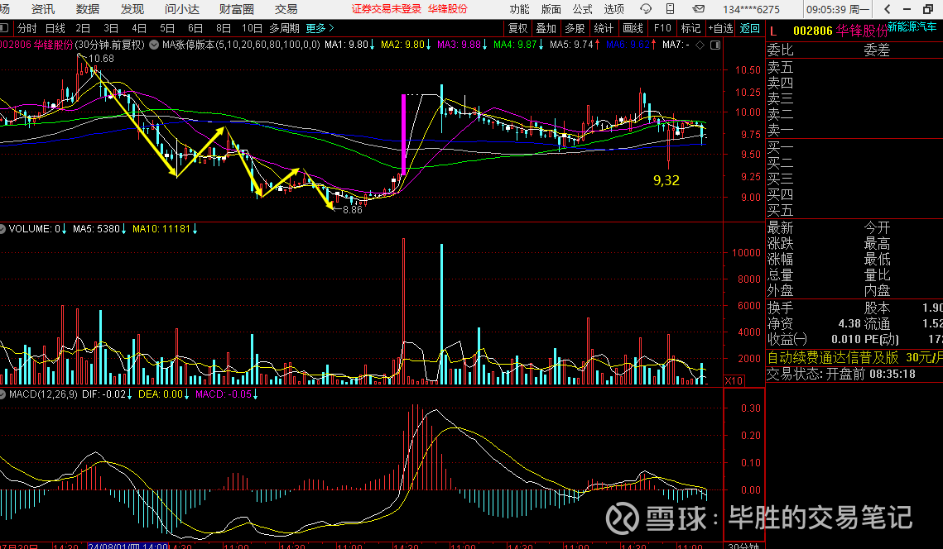Click the 返回 return button
This screenshot has width=943, height=549.
click(x=750, y=28)
